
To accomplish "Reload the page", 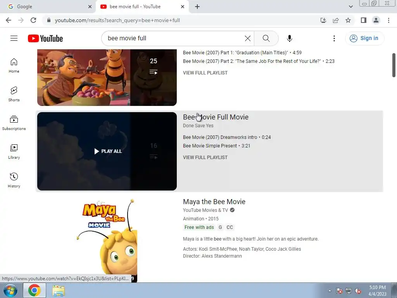I will pos(33,20).
